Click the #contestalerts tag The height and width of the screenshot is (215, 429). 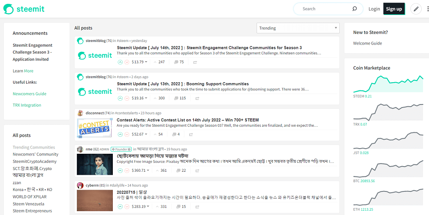[127, 113]
